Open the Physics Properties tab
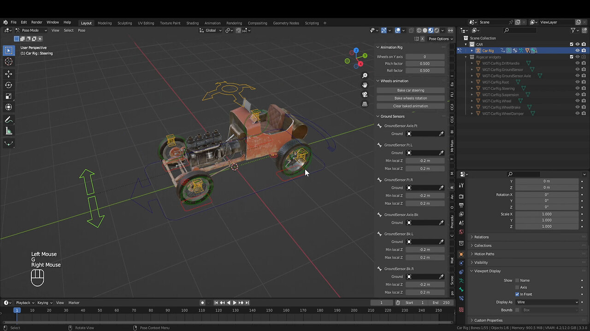 coord(461,262)
